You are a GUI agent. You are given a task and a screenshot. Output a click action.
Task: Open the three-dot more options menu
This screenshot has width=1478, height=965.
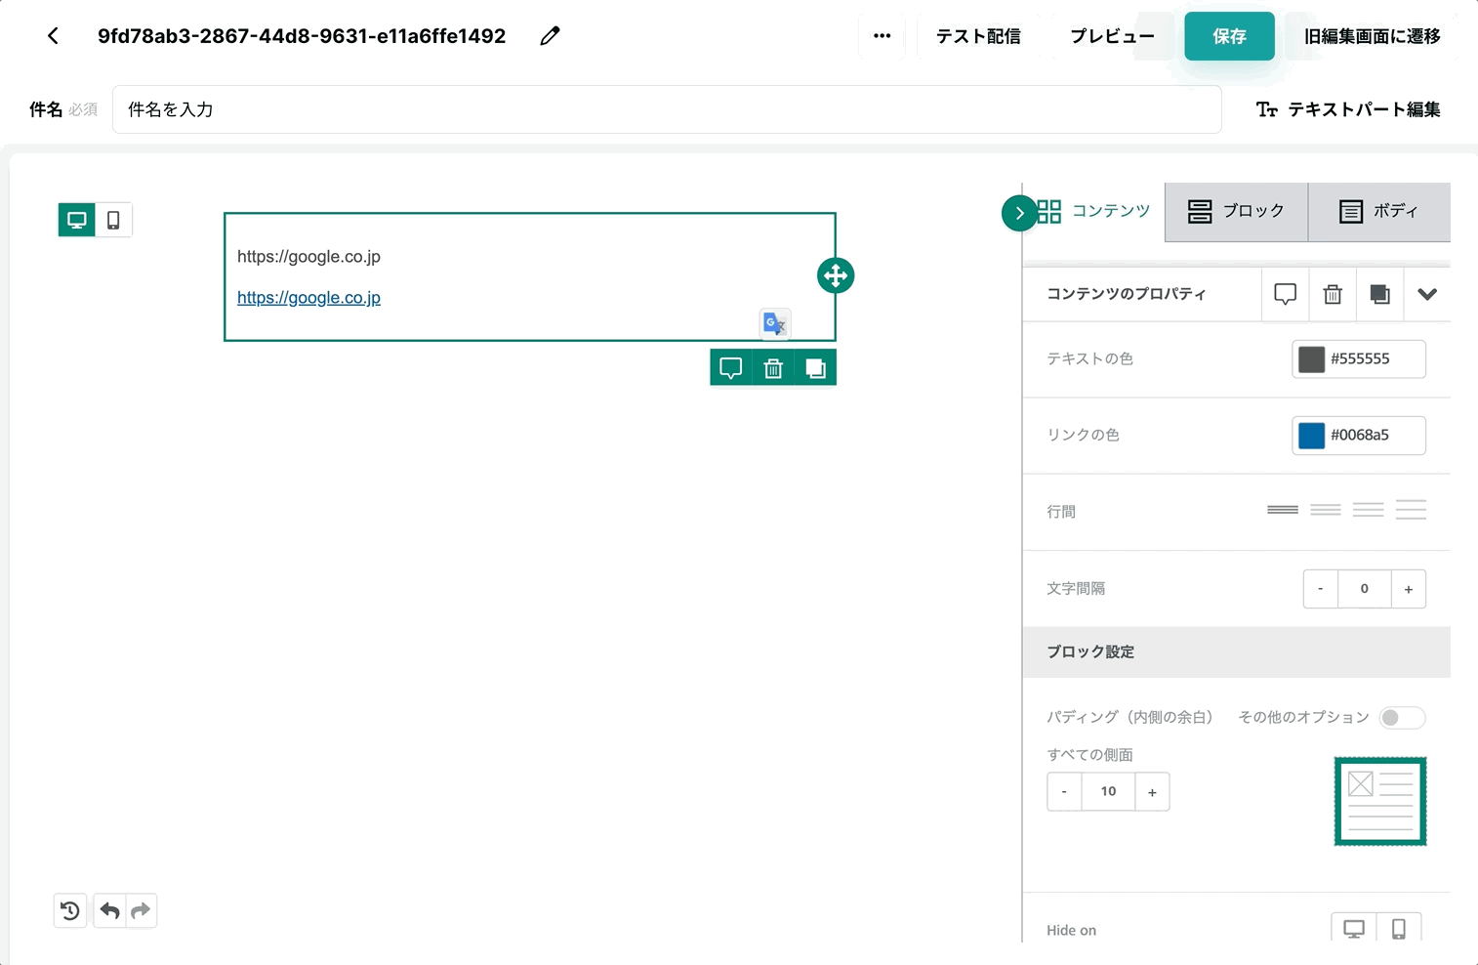tap(882, 36)
